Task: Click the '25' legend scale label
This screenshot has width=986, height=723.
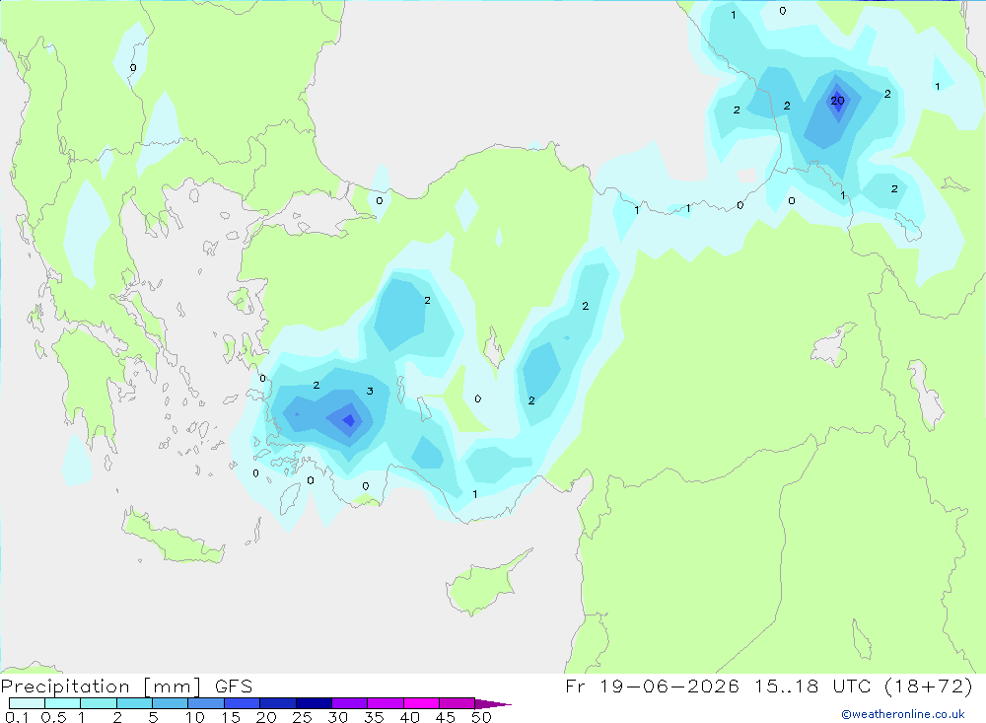Action: click(302, 717)
